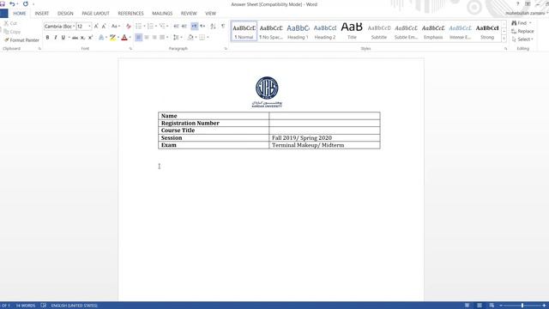Apply the yellow text highlight color
The width and height of the screenshot is (549, 309).
click(112, 38)
